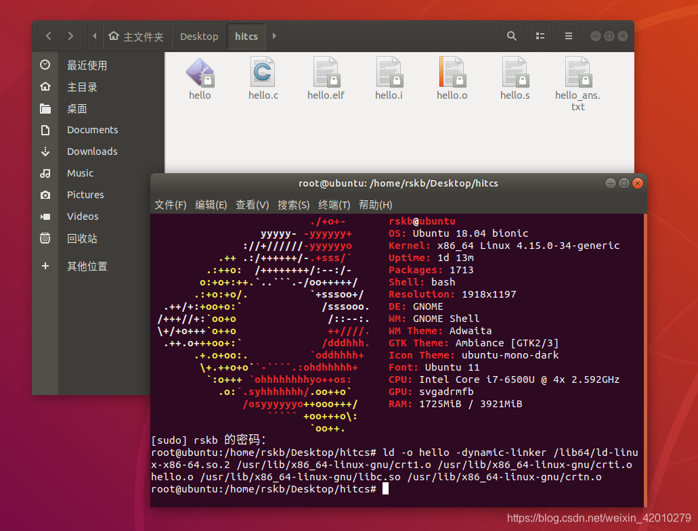Image resolution: width=698 pixels, height=531 pixels.
Task: Open terminal 文件(F) menu
Action: pos(170,205)
